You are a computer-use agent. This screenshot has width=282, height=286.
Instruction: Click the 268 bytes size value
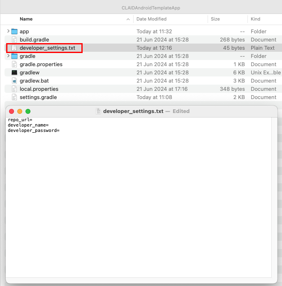click(x=232, y=39)
